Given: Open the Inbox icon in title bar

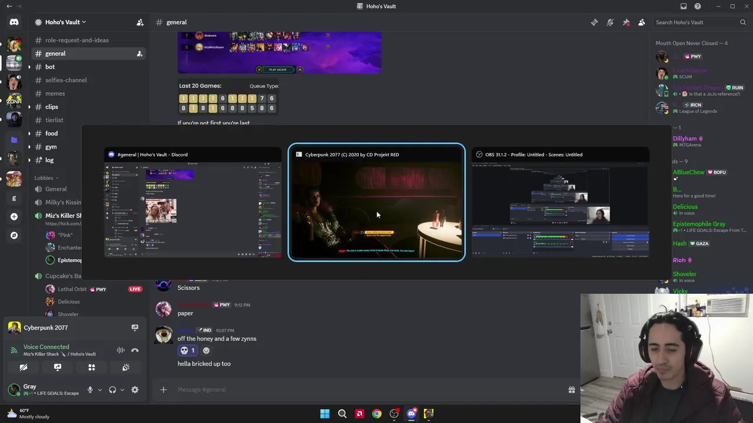Looking at the screenshot, I should point(684,6).
